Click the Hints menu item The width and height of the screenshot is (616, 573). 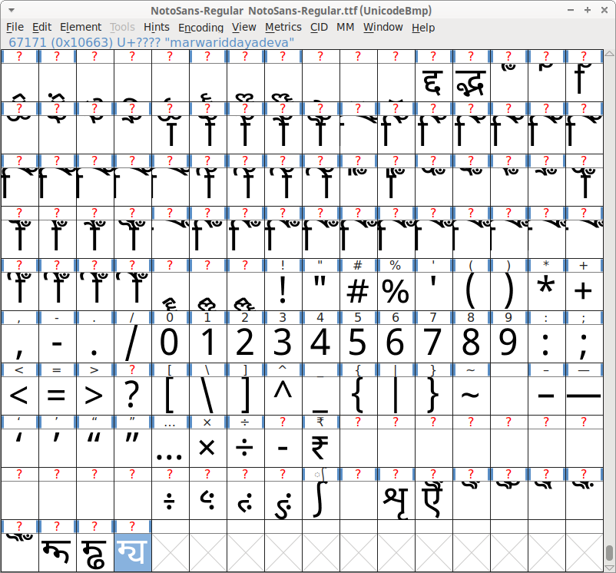click(157, 27)
